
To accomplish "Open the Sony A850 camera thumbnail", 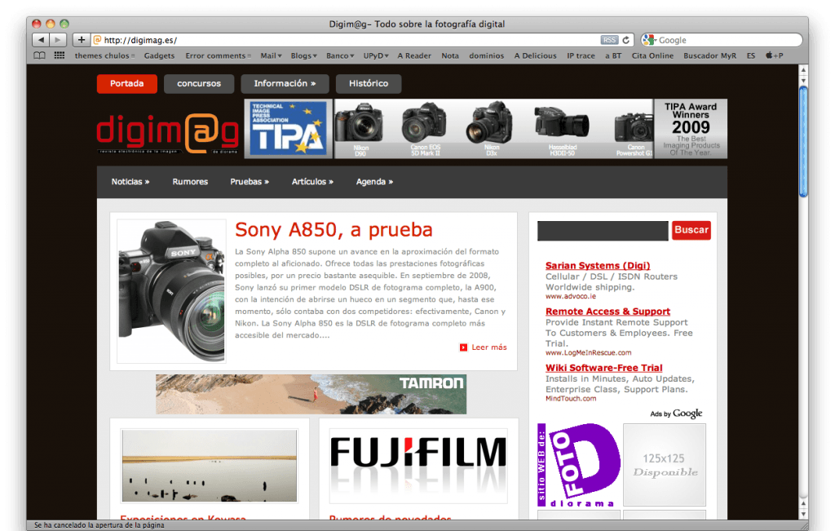I will [171, 291].
